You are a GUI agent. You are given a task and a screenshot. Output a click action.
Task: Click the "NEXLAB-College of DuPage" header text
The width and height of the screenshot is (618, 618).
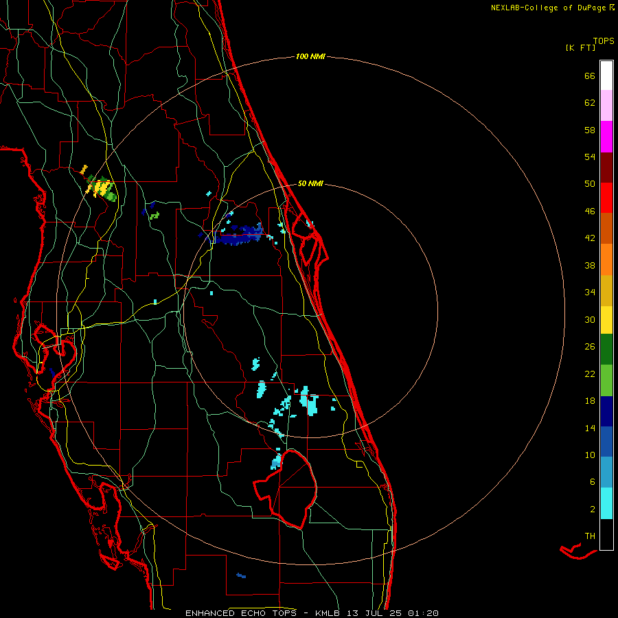pyautogui.click(x=549, y=8)
